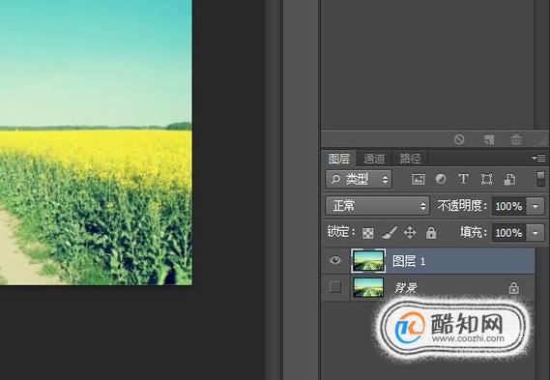The height and width of the screenshot is (380, 550).
Task: Switch to the 通道 tab
Action: [374, 159]
